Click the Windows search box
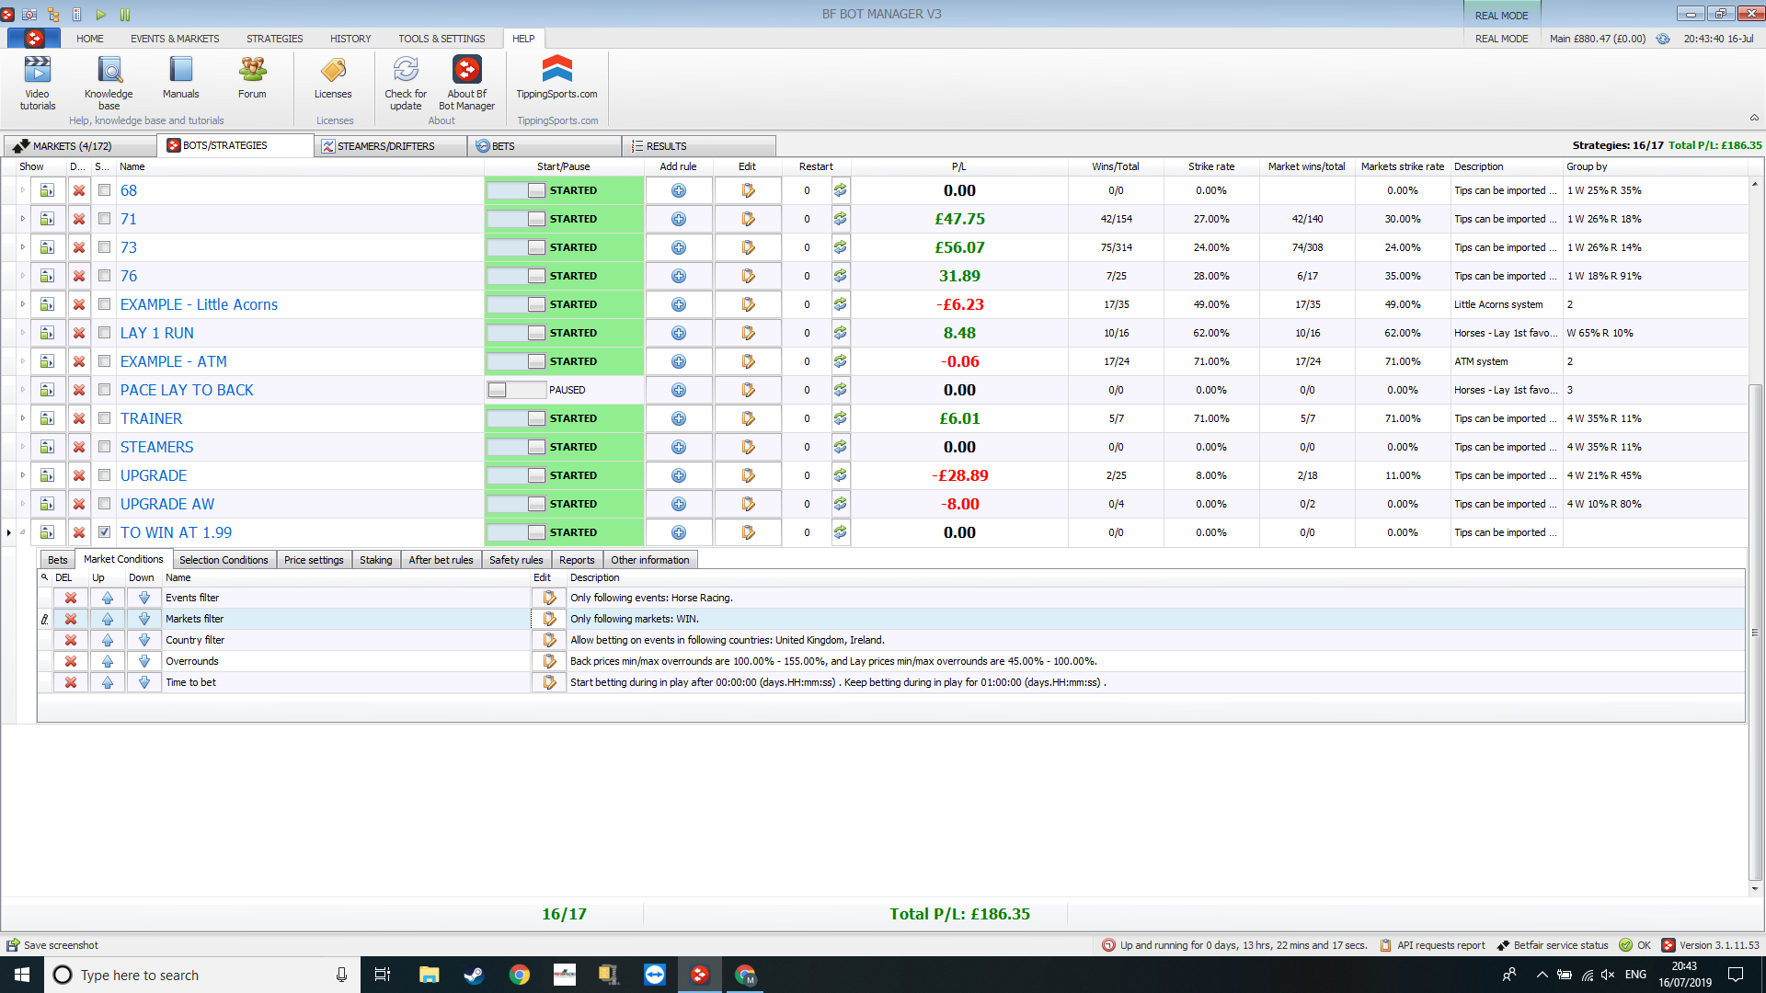This screenshot has width=1766, height=993. pyautogui.click(x=202, y=975)
